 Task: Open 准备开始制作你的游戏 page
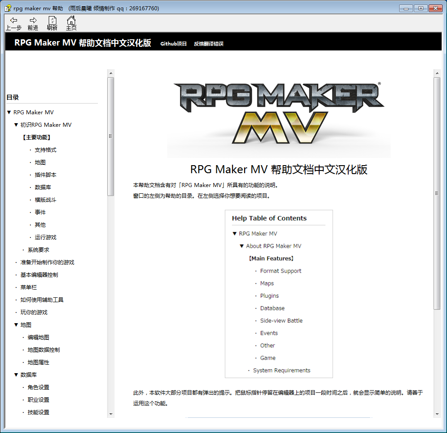[x=47, y=262]
